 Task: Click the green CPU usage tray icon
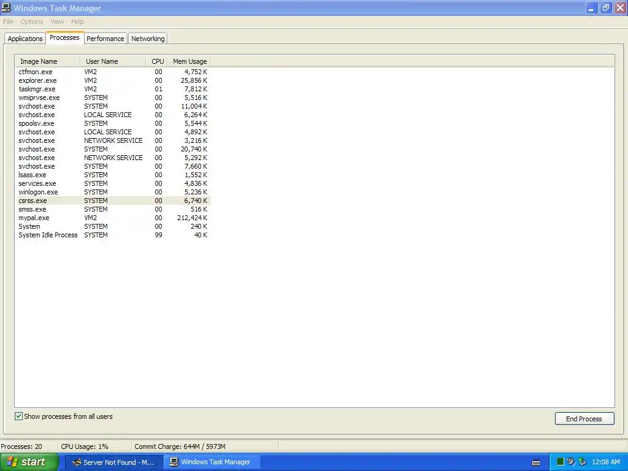tap(561, 462)
